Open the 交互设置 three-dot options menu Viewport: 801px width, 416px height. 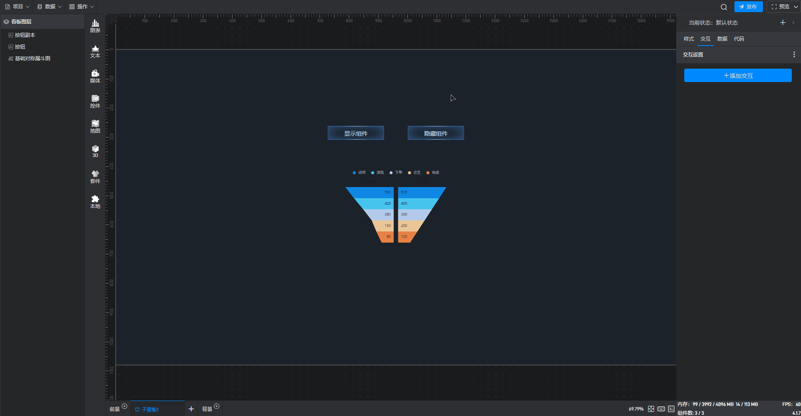click(x=794, y=54)
